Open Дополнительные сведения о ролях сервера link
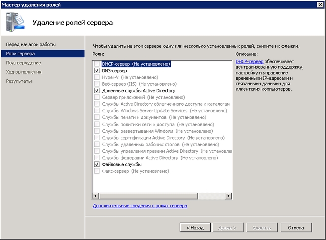Image resolution: width=326 pixels, height=240 pixels. (x=140, y=206)
